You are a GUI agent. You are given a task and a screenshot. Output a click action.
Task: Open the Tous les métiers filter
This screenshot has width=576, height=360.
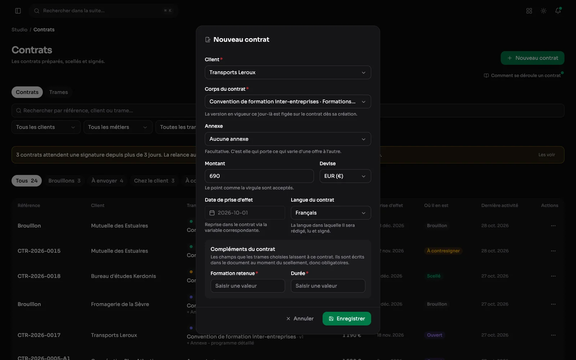[x=118, y=127]
